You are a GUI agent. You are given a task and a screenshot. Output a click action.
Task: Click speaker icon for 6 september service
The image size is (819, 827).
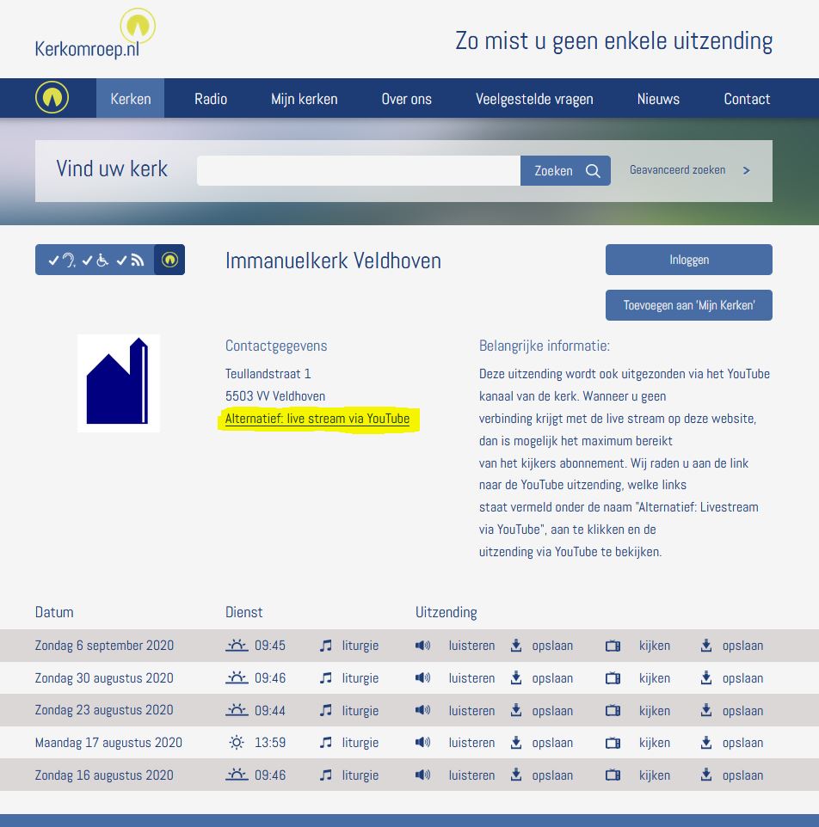(x=422, y=646)
